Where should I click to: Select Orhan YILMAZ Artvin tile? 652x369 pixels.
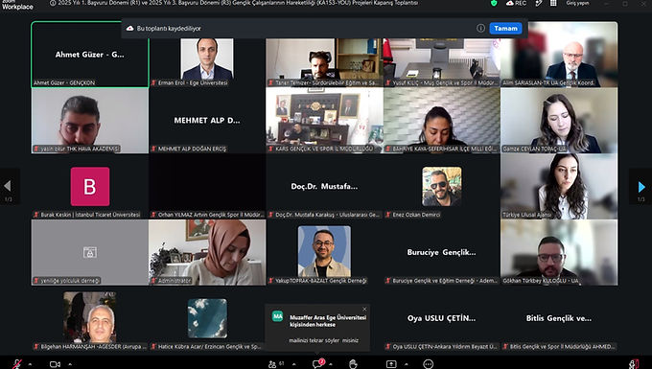207,187
